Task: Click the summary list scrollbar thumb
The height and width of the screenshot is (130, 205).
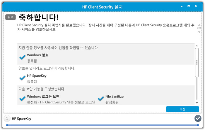Action: [197, 63]
